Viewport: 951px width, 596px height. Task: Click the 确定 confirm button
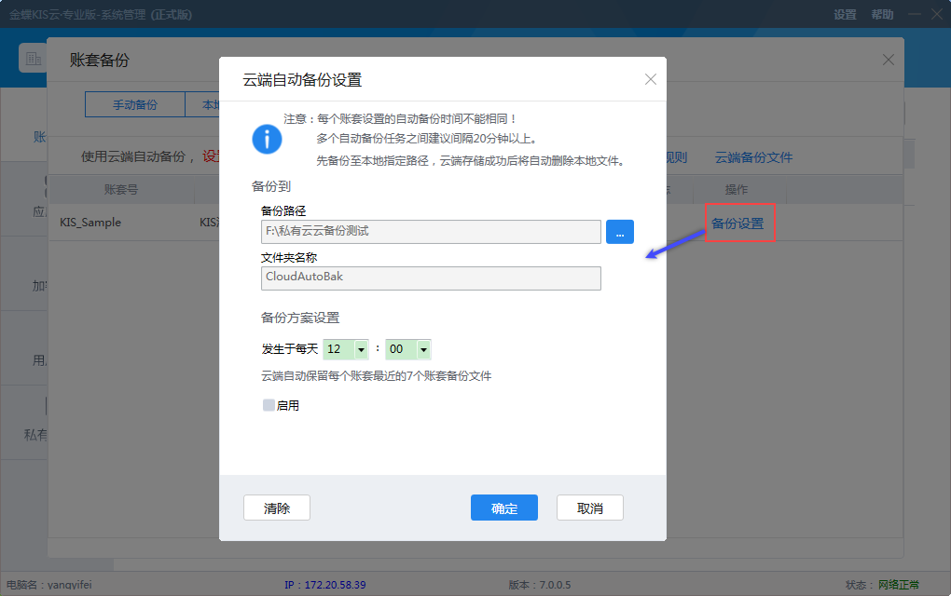pos(503,508)
